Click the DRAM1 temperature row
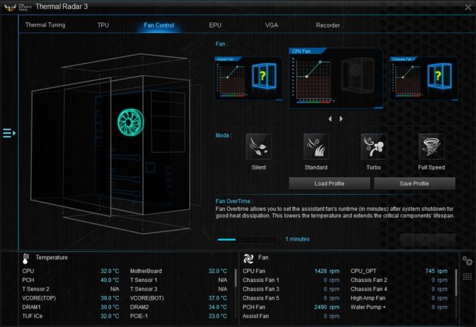 (70, 307)
